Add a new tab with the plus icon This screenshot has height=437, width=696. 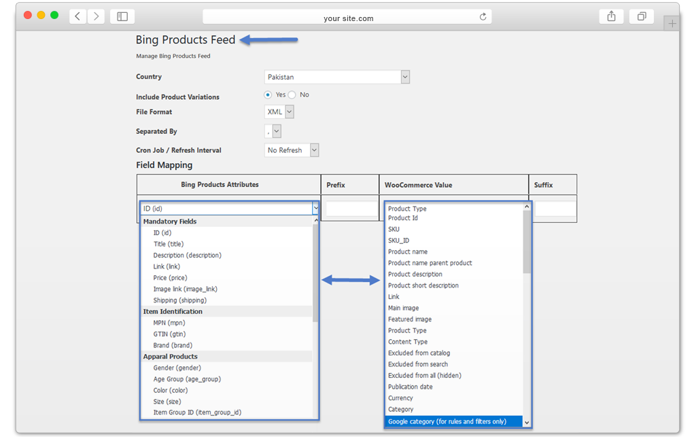click(x=672, y=24)
